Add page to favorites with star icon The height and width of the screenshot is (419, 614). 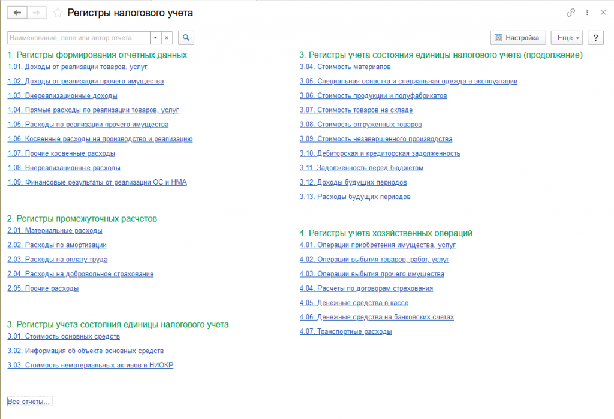click(x=58, y=13)
